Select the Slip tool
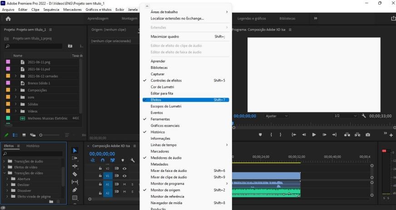This screenshot has width=396, height=210. pos(75,182)
